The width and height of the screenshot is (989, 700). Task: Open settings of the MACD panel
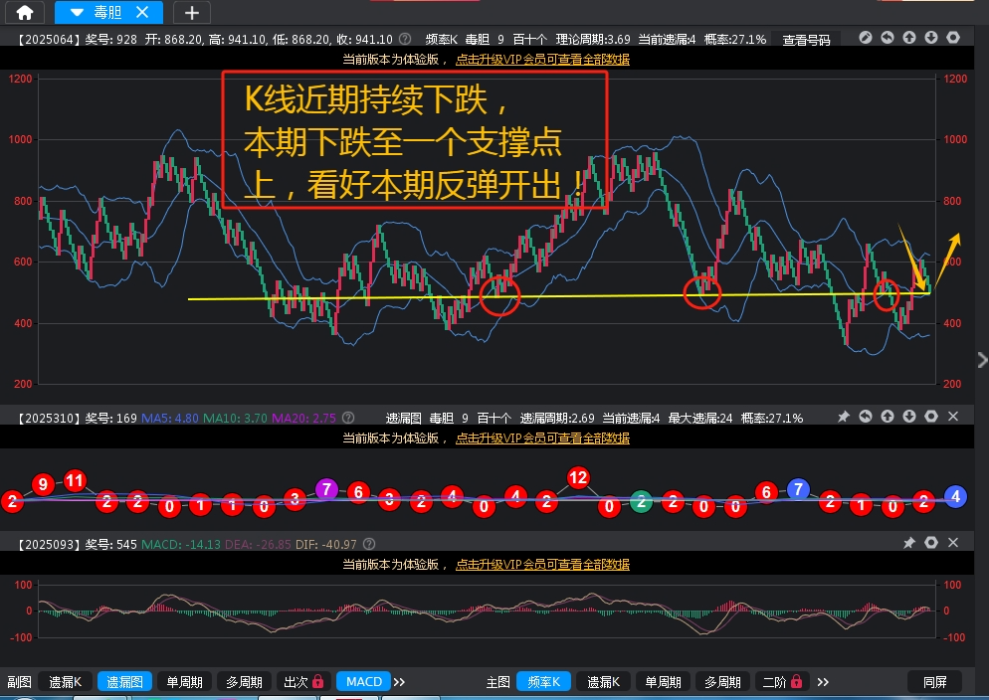click(931, 543)
